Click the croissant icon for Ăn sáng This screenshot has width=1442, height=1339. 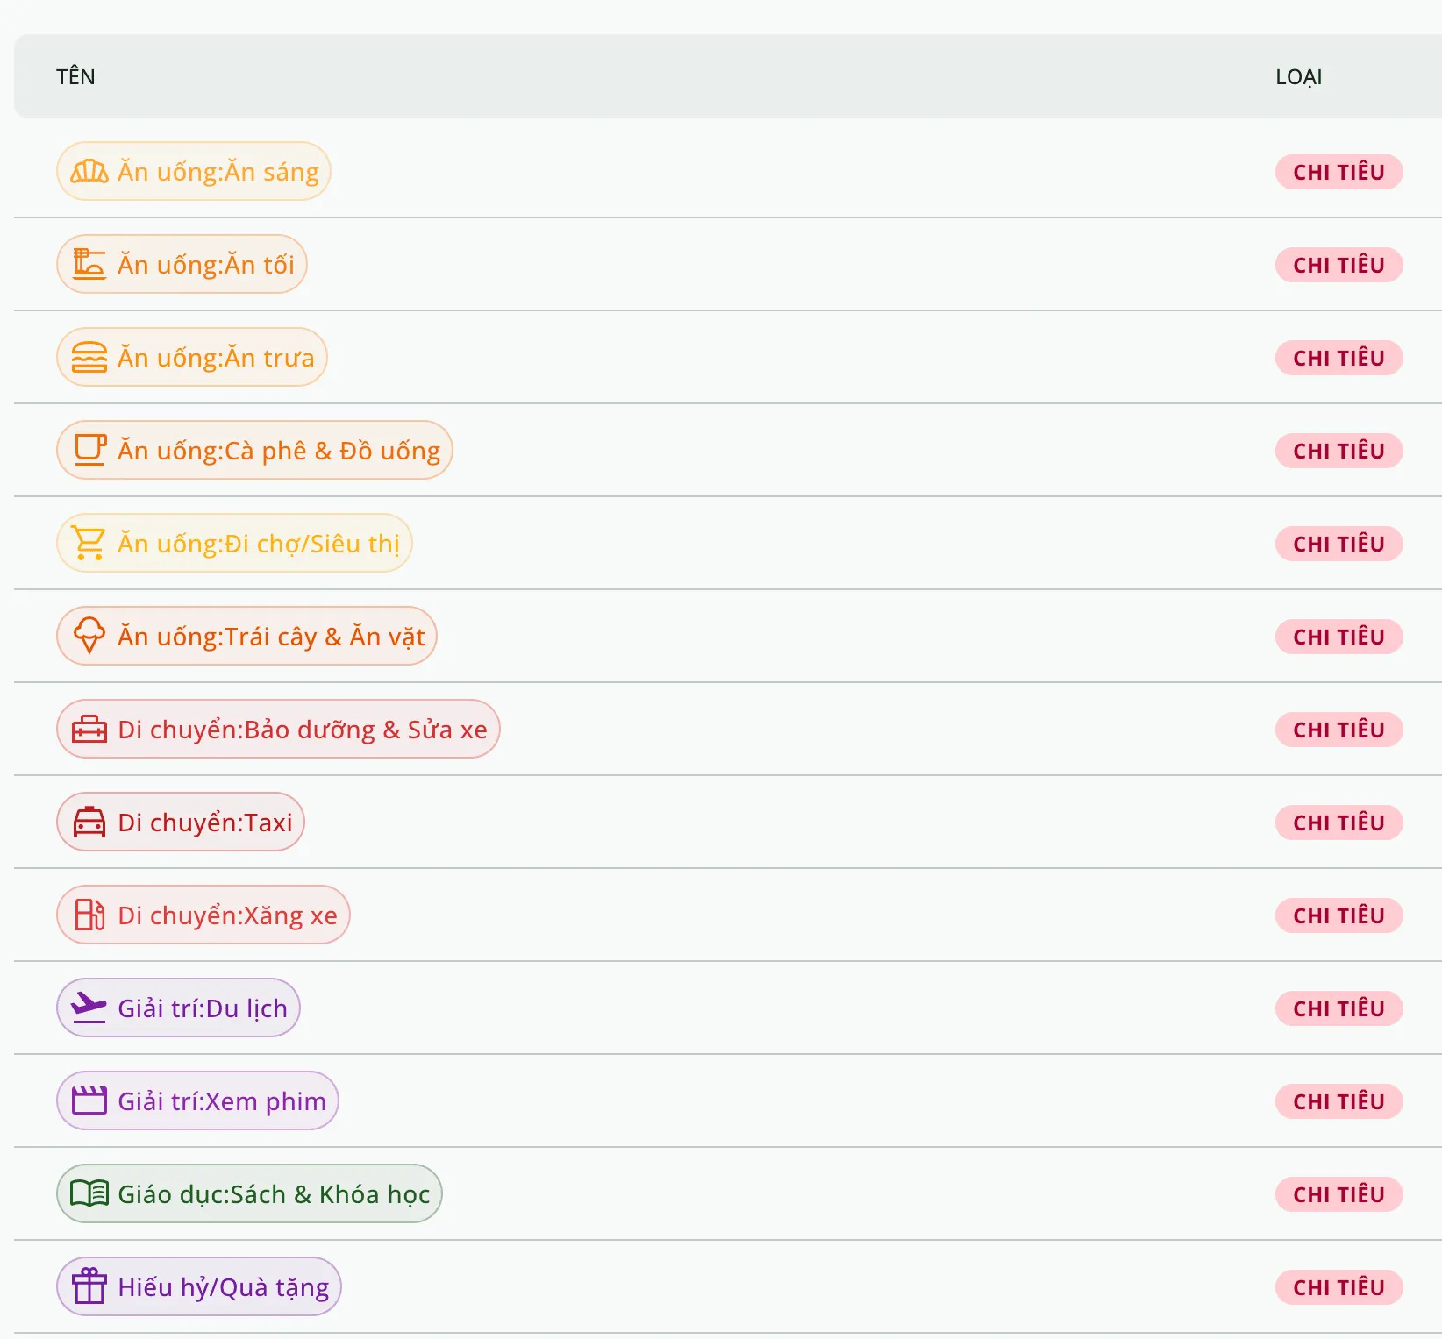(x=89, y=172)
